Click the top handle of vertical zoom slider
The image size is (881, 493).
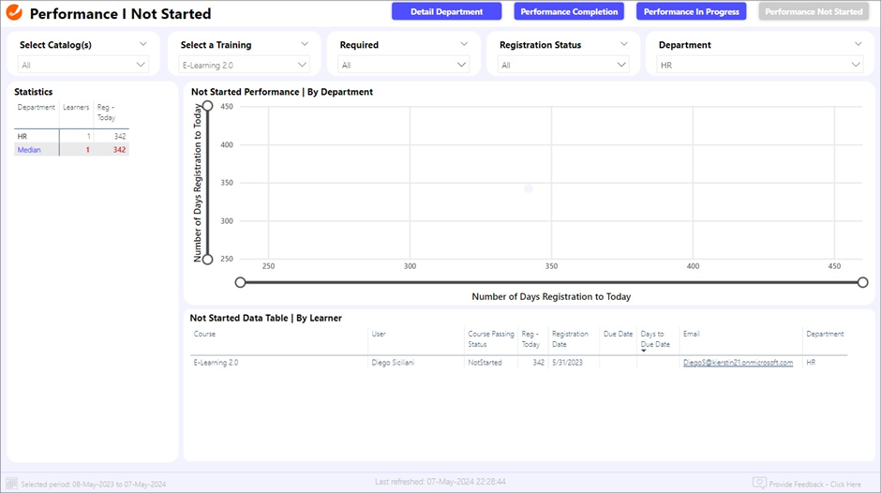click(208, 106)
